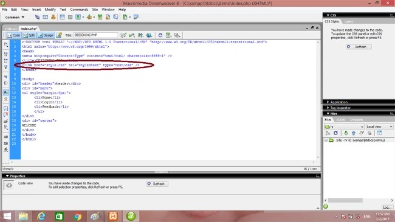This screenshot has height=222, width=395.
Task: Click the Put Files blue arrow
Action: (354, 133)
